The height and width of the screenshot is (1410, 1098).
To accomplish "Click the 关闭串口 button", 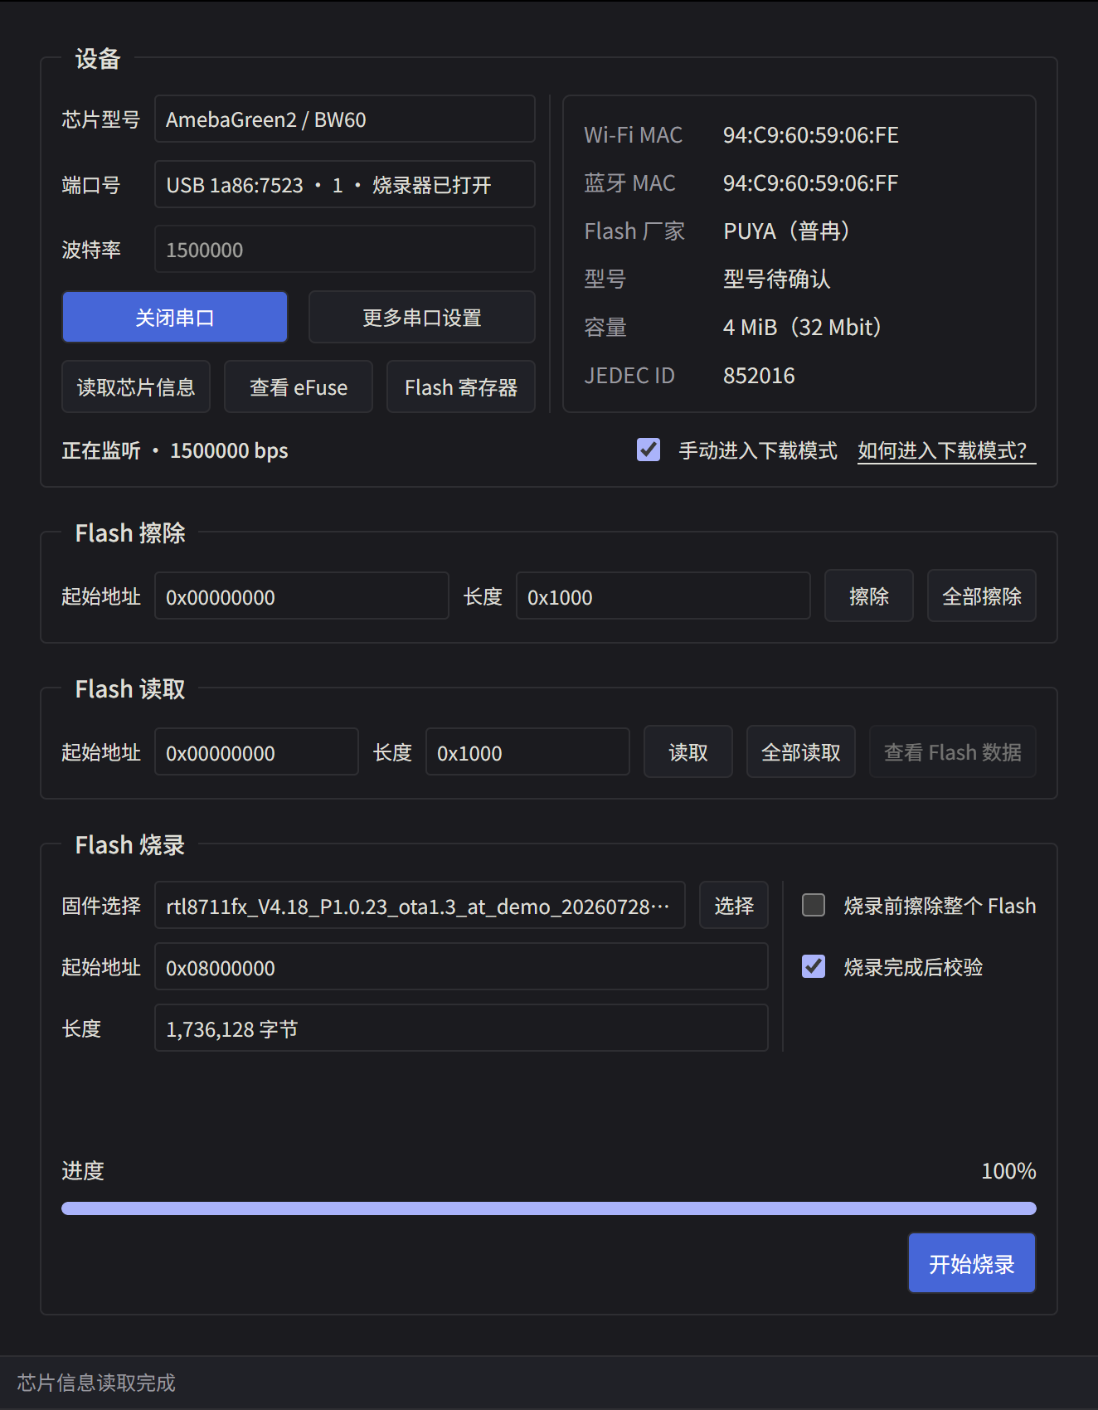I will coord(175,317).
